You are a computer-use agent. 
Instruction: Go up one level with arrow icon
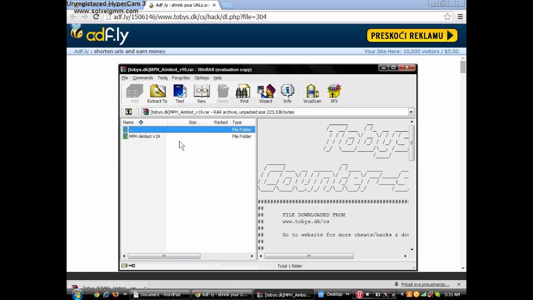(129, 112)
